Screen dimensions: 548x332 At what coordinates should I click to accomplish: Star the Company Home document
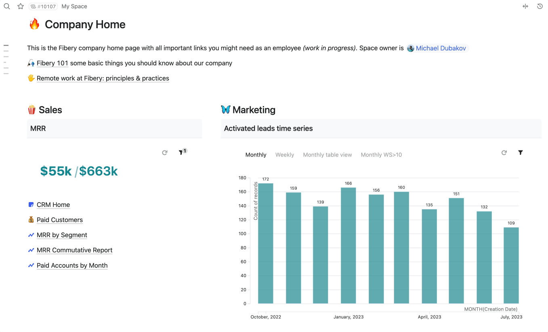(x=21, y=6)
